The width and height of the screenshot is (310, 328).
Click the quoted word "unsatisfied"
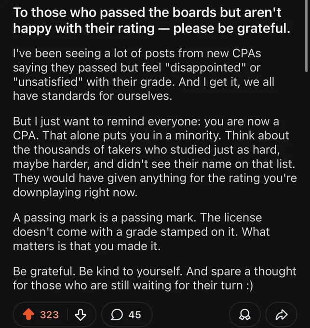(x=48, y=82)
